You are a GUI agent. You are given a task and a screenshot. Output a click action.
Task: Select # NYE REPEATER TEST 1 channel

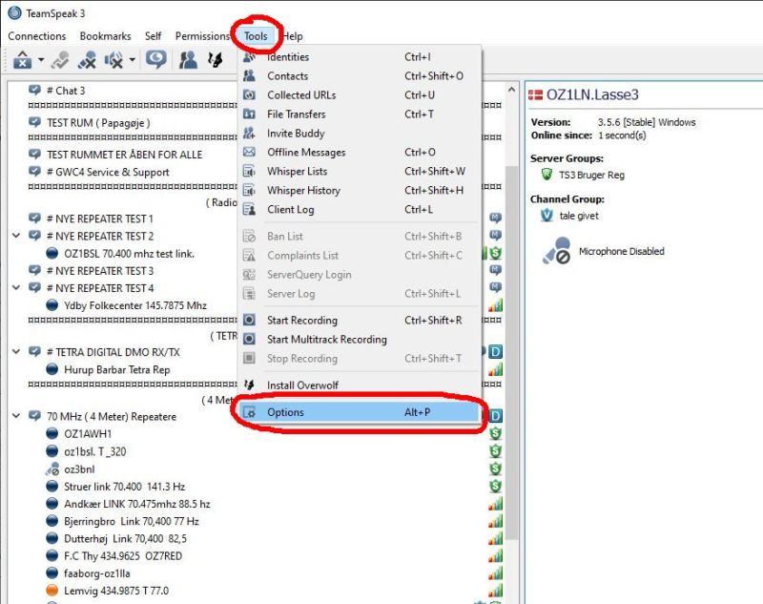[99, 219]
